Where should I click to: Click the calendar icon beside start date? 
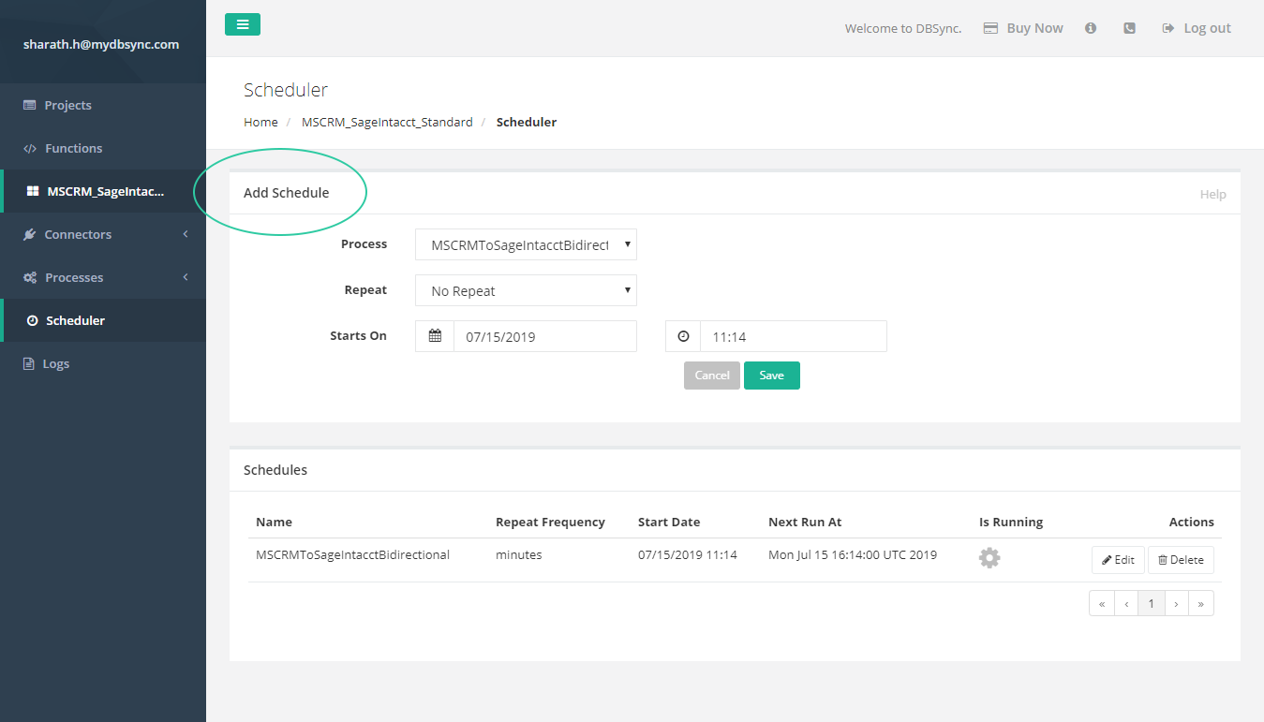435,336
